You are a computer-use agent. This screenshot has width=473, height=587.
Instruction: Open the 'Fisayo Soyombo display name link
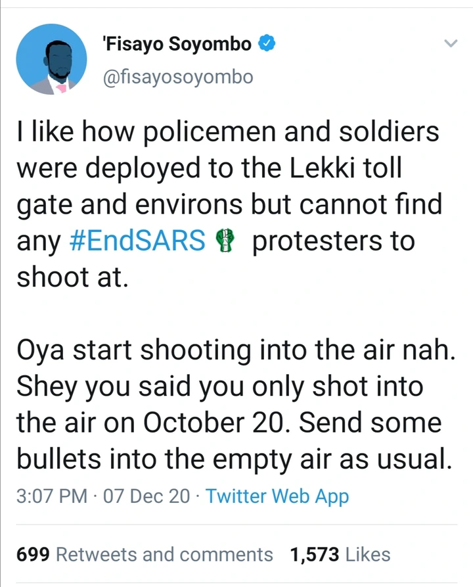pyautogui.click(x=177, y=45)
